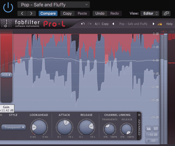175x146 pixels.
Task: Click the Paste button
Action: pyautogui.click(x=82, y=13)
